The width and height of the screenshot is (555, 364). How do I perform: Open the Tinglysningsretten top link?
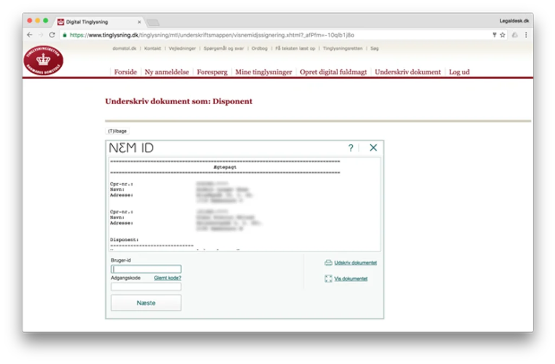coord(343,49)
